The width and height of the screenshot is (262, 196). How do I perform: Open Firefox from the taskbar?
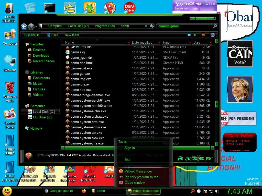pos(84,191)
